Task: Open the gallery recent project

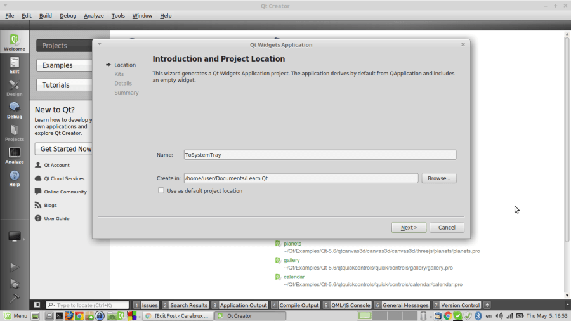Action: click(292, 260)
